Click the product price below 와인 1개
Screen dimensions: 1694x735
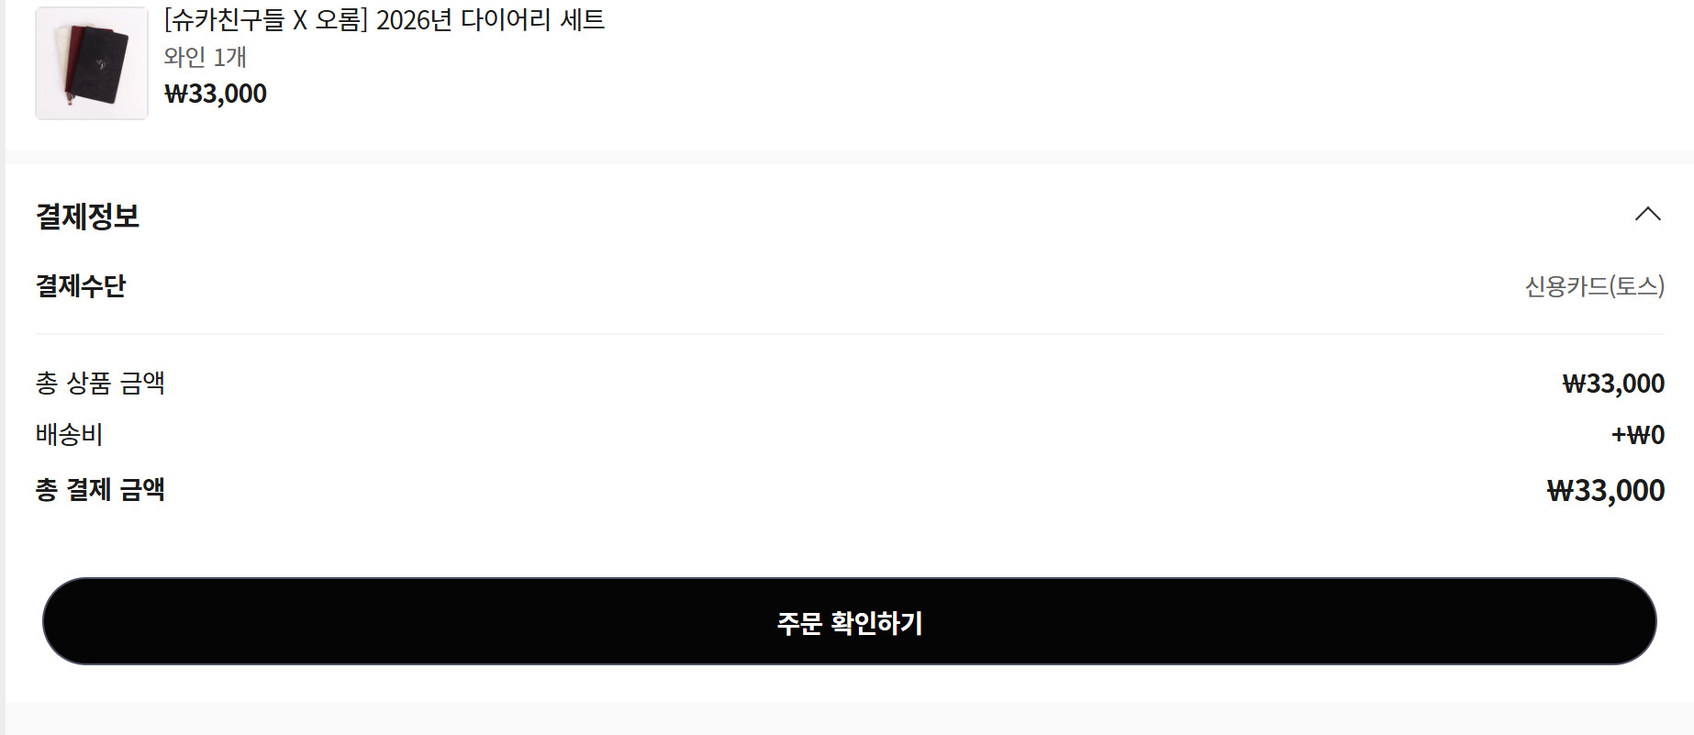pyautogui.click(x=216, y=94)
